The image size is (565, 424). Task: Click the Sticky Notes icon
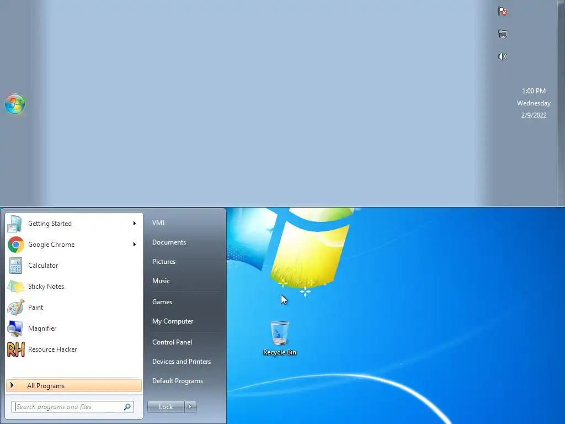tap(16, 287)
